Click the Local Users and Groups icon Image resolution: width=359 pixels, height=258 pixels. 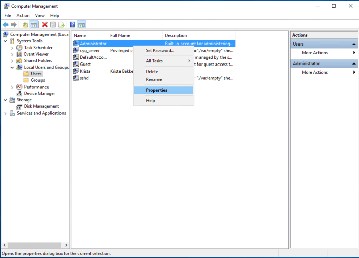coord(19,67)
